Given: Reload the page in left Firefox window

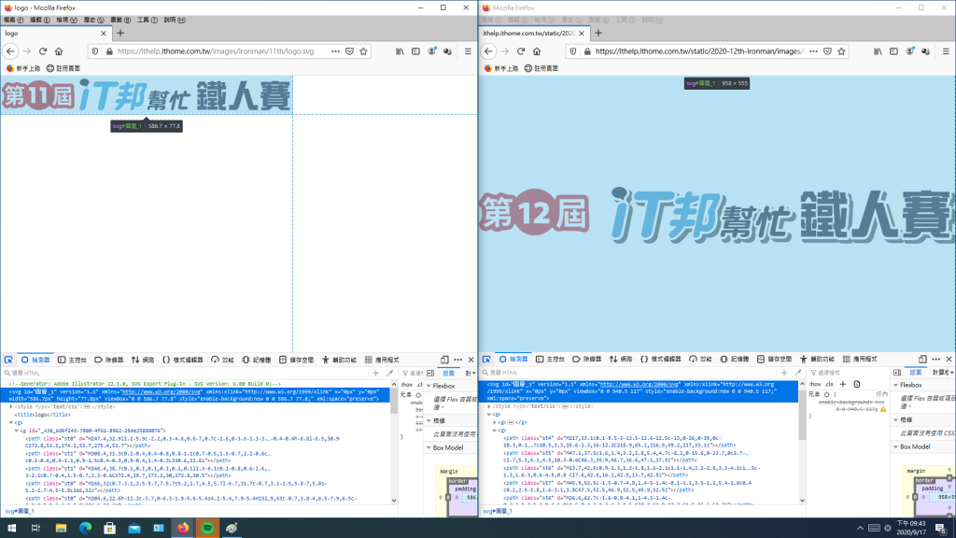Looking at the screenshot, I should (x=43, y=51).
